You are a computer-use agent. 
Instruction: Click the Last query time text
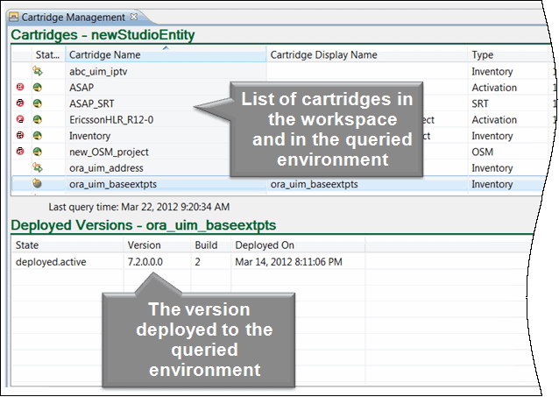139,207
